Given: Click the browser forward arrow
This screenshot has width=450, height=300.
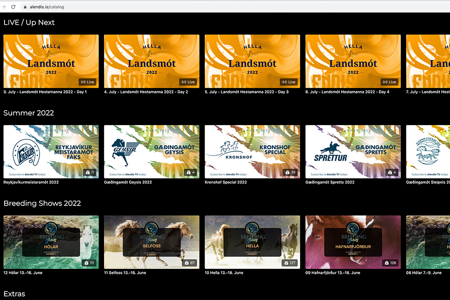Looking at the screenshot, I should pos(4,7).
